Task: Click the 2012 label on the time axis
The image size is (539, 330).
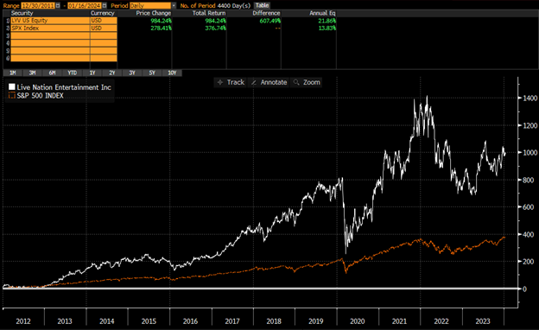Action: [x=23, y=321]
